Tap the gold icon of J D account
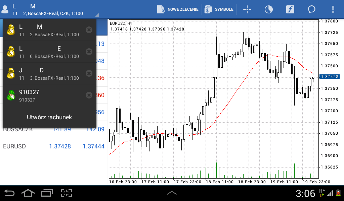The image size is (344, 201). [11, 74]
